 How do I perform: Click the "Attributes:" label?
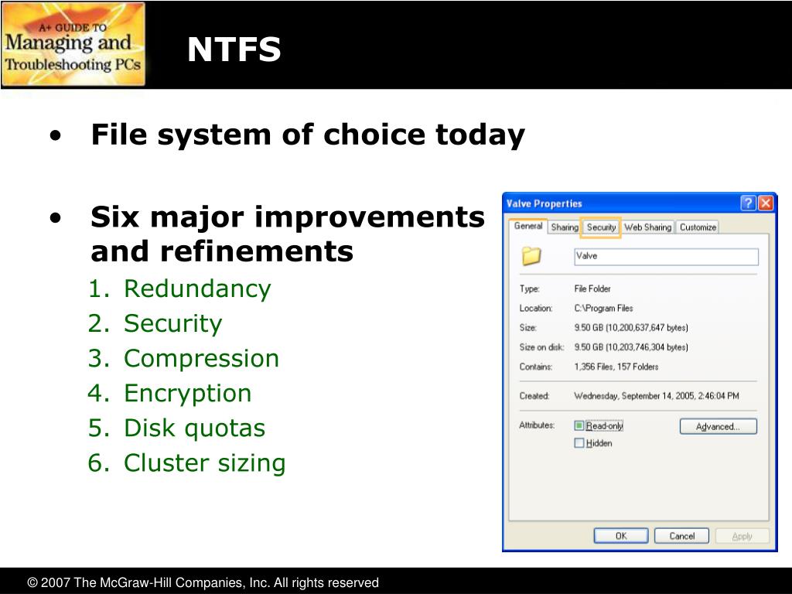coord(537,425)
